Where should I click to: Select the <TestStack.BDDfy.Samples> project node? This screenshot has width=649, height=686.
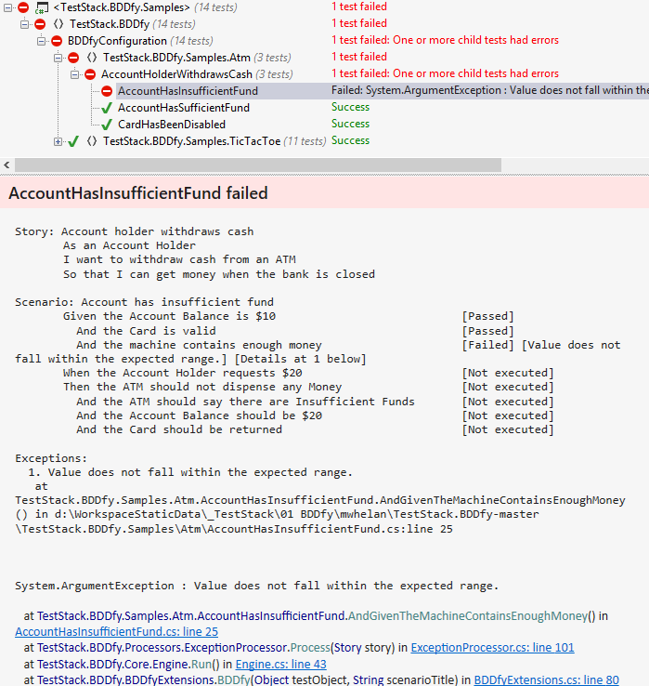(x=122, y=7)
